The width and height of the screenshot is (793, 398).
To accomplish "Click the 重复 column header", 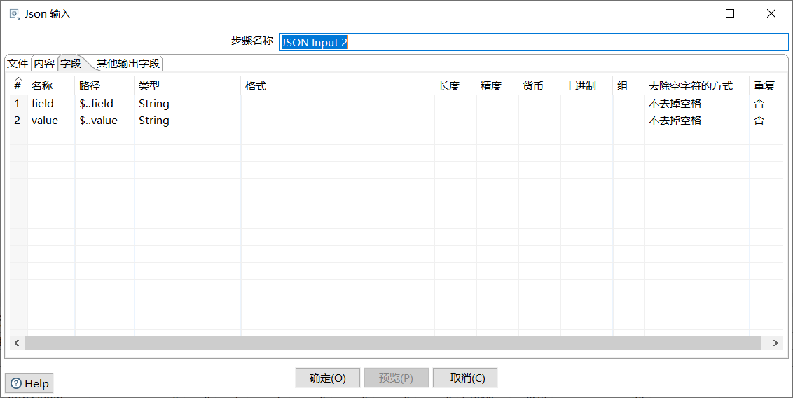I will [766, 86].
